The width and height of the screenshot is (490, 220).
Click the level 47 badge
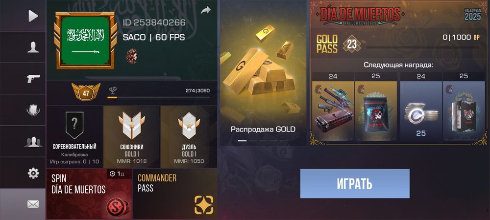pyautogui.click(x=86, y=91)
